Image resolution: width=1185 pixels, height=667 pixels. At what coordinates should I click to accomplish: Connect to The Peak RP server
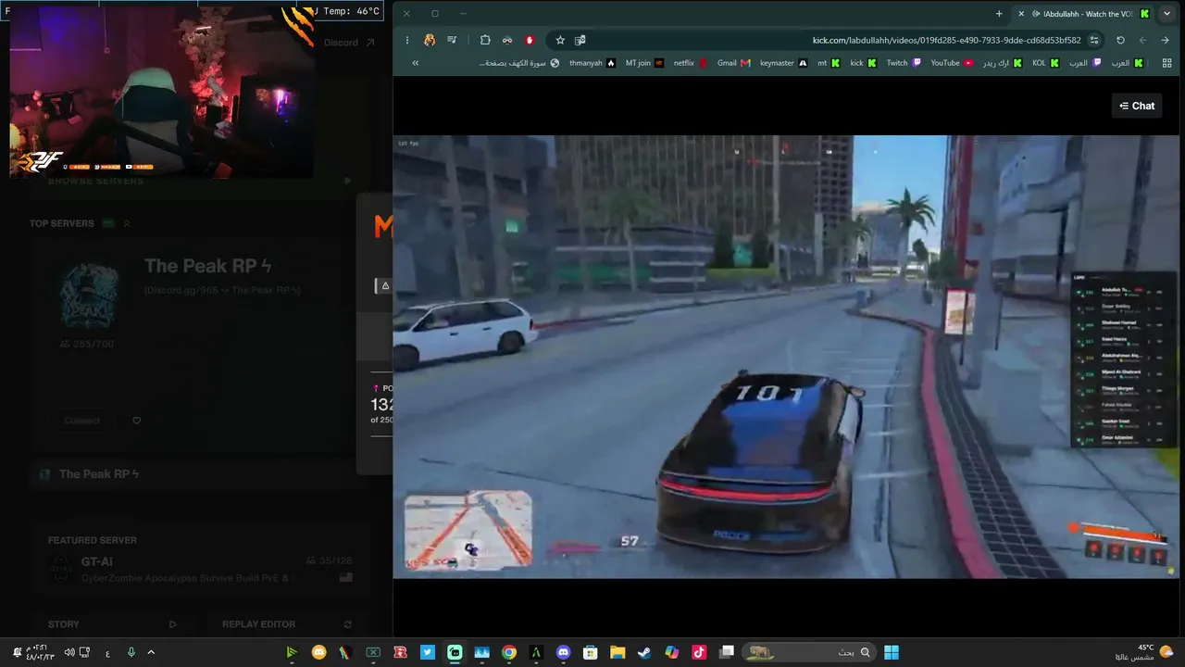click(x=82, y=421)
